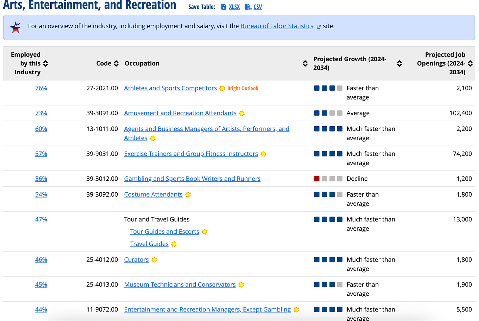Click growth indicator squares for Athletes row
Image resolution: width=479 pixels, height=321 pixels.
pyautogui.click(x=328, y=88)
